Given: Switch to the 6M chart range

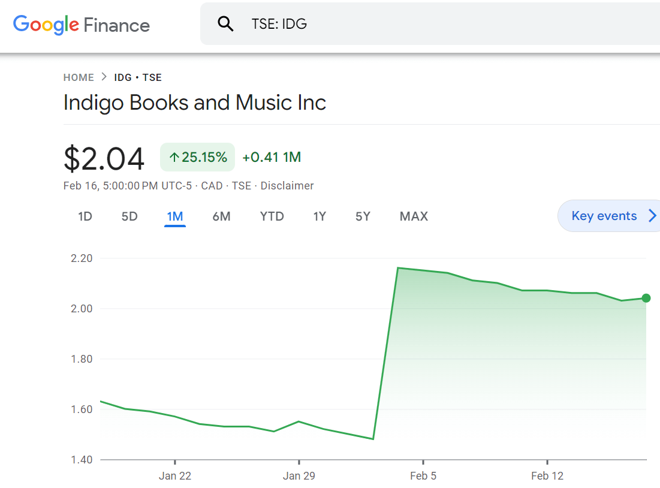Looking at the screenshot, I should (221, 216).
